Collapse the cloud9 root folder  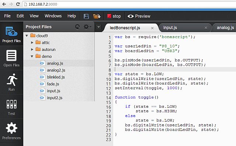27,36
